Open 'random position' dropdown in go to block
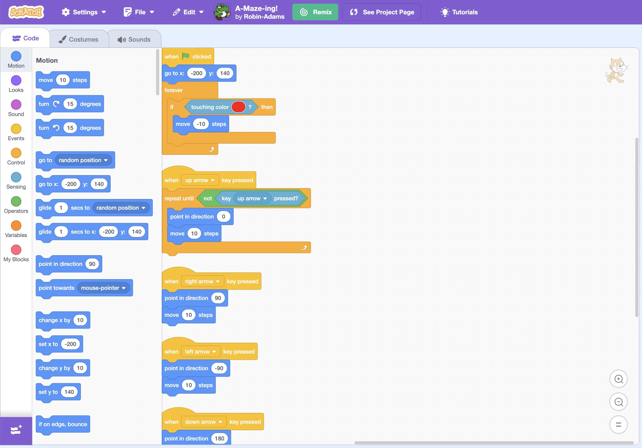 [83, 160]
